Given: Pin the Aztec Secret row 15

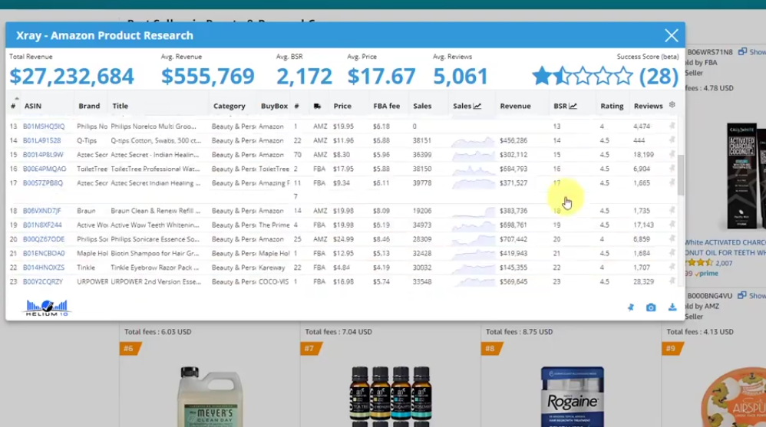Looking at the screenshot, I should point(672,154).
